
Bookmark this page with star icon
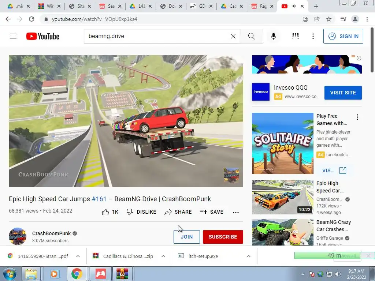tap(329, 19)
